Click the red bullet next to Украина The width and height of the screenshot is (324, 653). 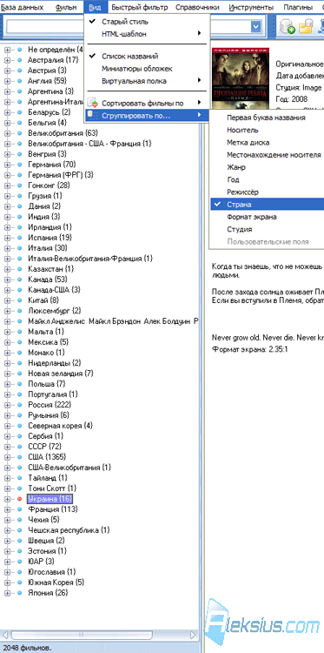pos(19,499)
